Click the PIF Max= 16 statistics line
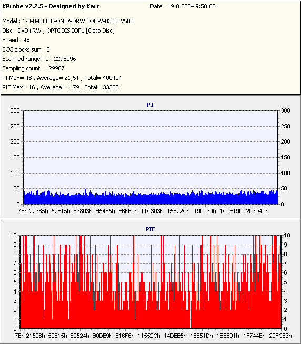This screenshot has height=344, width=301. [61, 87]
